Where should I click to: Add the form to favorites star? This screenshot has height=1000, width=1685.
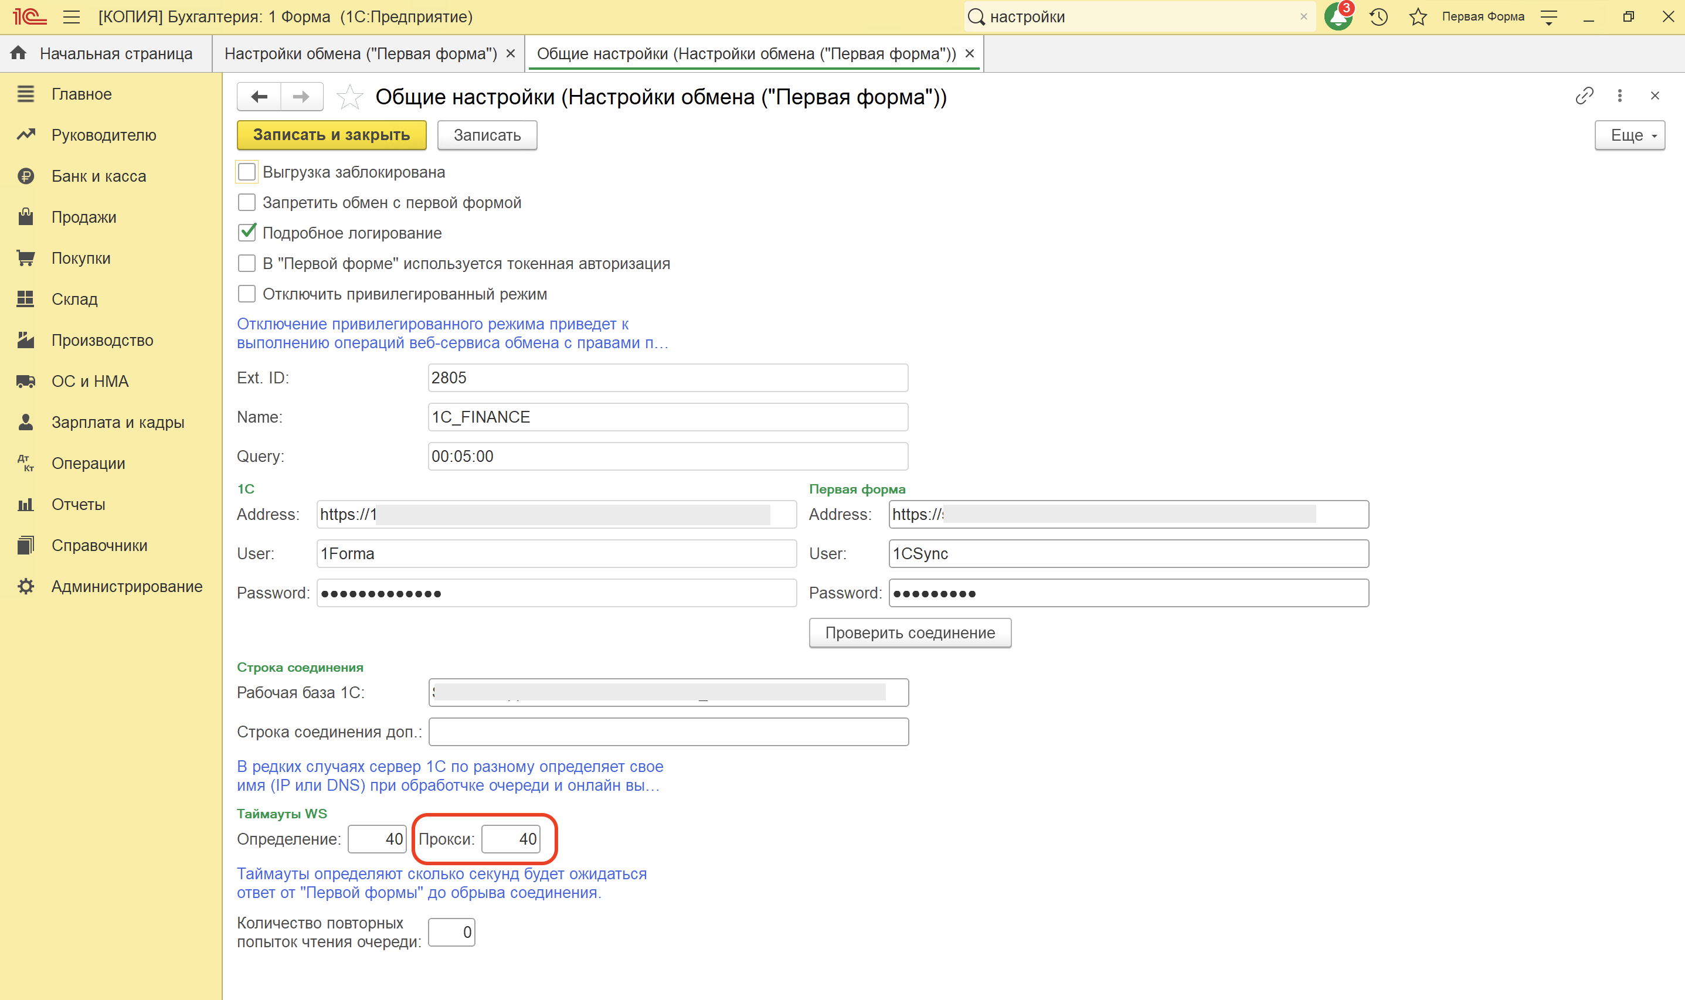pos(349,97)
